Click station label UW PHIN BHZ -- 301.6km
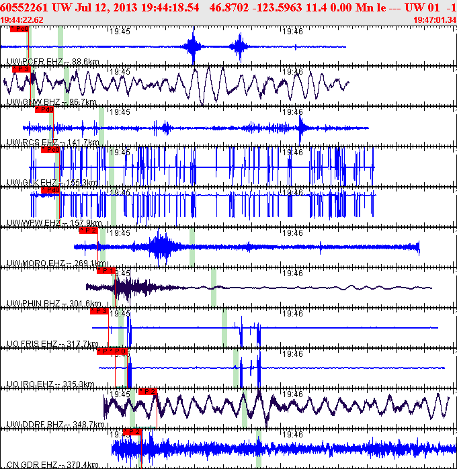The width and height of the screenshot is (457, 469). 54,304
